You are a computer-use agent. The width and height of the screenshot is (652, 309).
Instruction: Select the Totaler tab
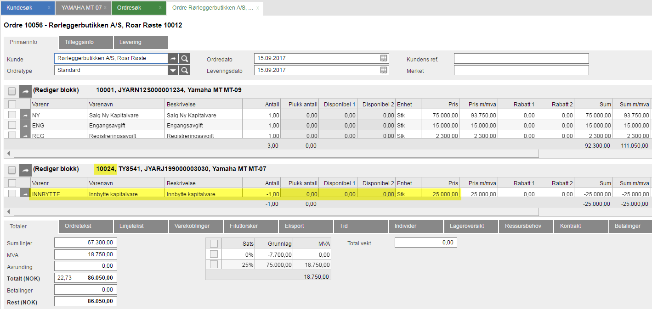point(31,226)
